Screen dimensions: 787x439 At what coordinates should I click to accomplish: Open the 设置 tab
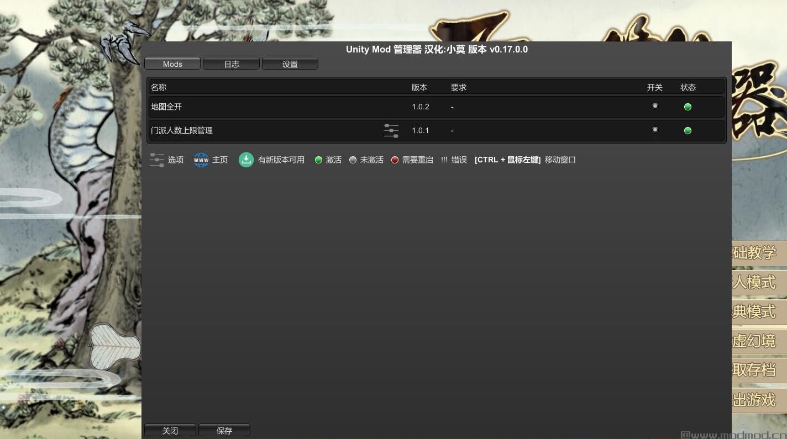pyautogui.click(x=290, y=64)
